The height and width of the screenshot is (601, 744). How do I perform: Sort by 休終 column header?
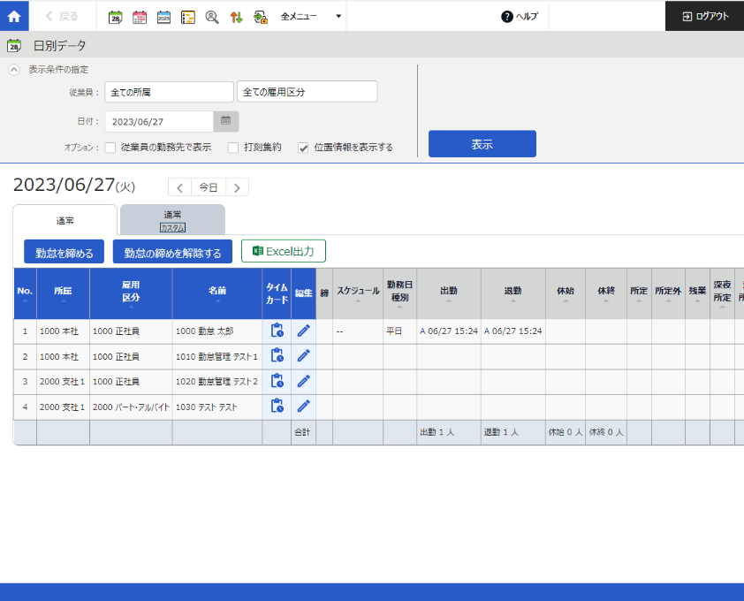coord(606,293)
